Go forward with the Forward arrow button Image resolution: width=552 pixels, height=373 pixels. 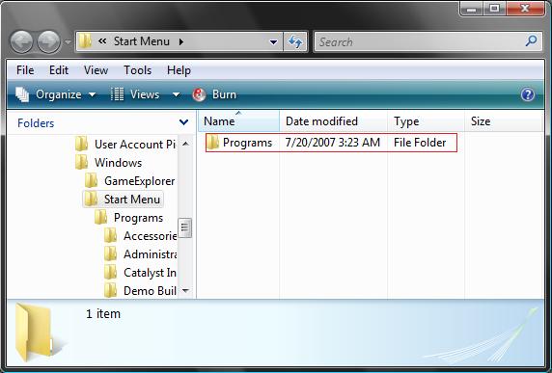49,41
